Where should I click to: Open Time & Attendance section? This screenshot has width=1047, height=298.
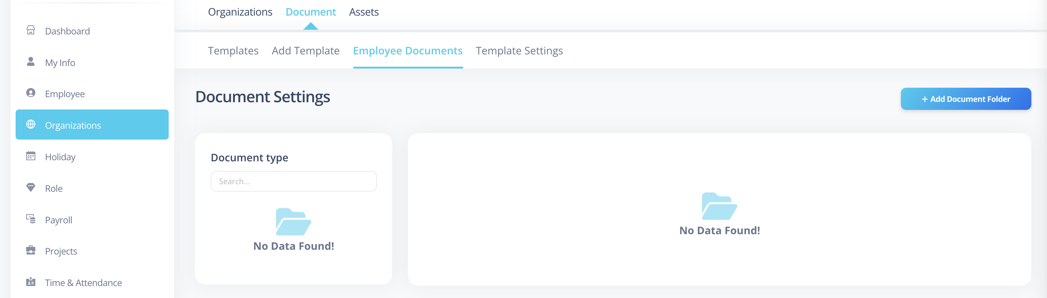click(x=92, y=283)
